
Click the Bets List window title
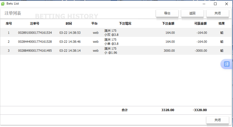pyautogui.click(x=13, y=4)
